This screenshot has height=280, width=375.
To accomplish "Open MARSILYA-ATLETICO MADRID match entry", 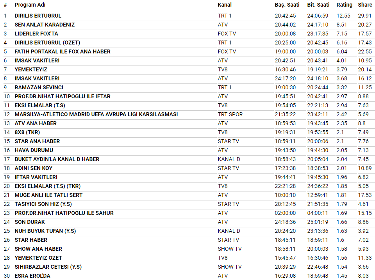I will tap(96, 114).
